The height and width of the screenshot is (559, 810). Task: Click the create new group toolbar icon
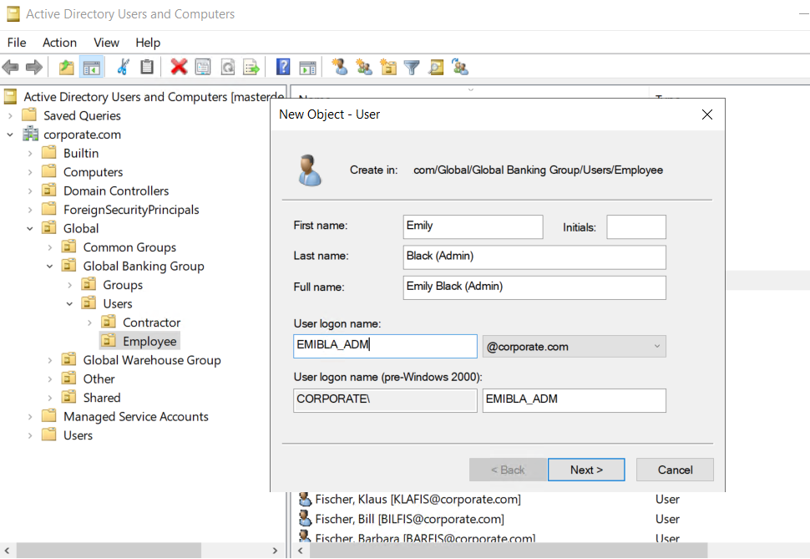pos(364,67)
